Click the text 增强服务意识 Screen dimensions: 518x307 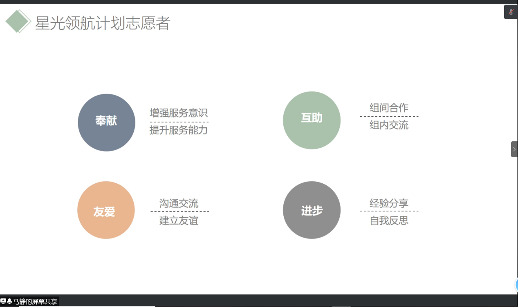point(179,113)
